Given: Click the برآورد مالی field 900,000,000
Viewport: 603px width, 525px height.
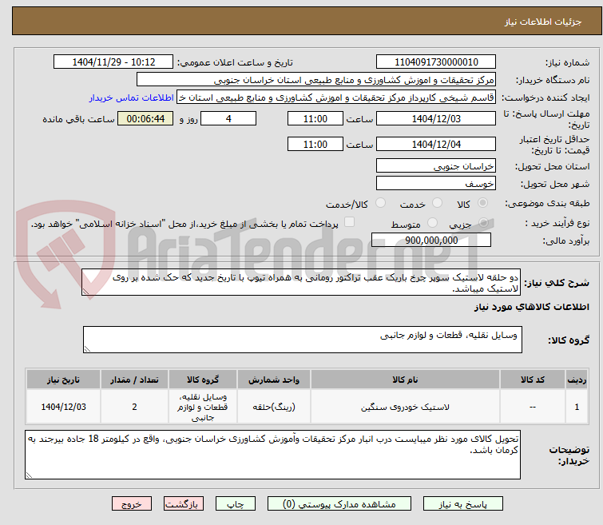Looking at the screenshot, I should (431, 241).
